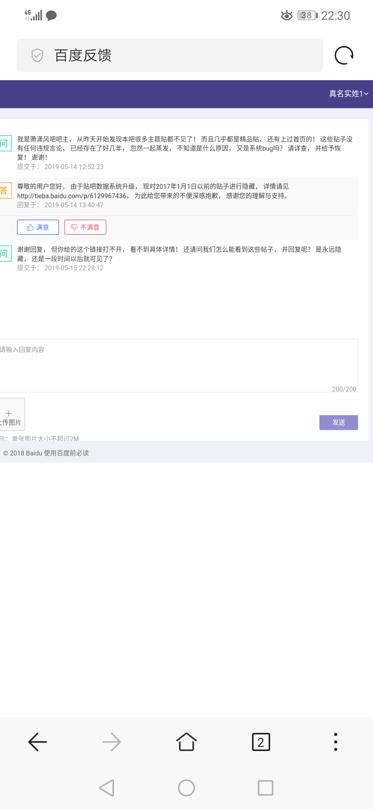Mark the answer as 满意
The width and height of the screenshot is (373, 809).
click(x=38, y=227)
